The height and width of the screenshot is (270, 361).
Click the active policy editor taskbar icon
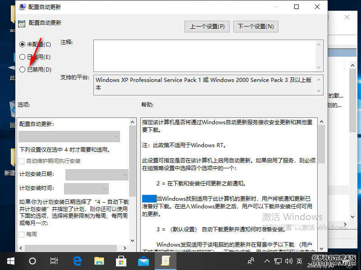pyautogui.click(x=166, y=261)
